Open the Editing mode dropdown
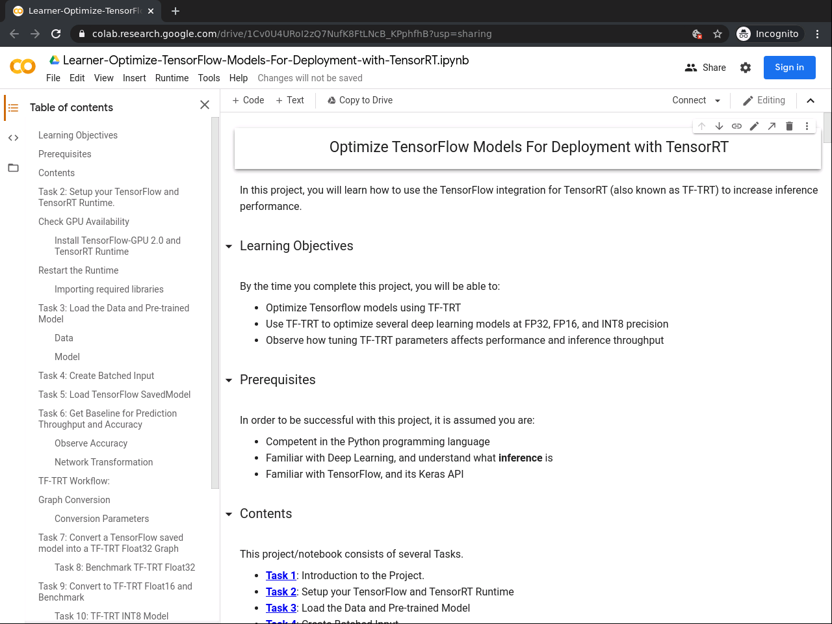 (764, 100)
